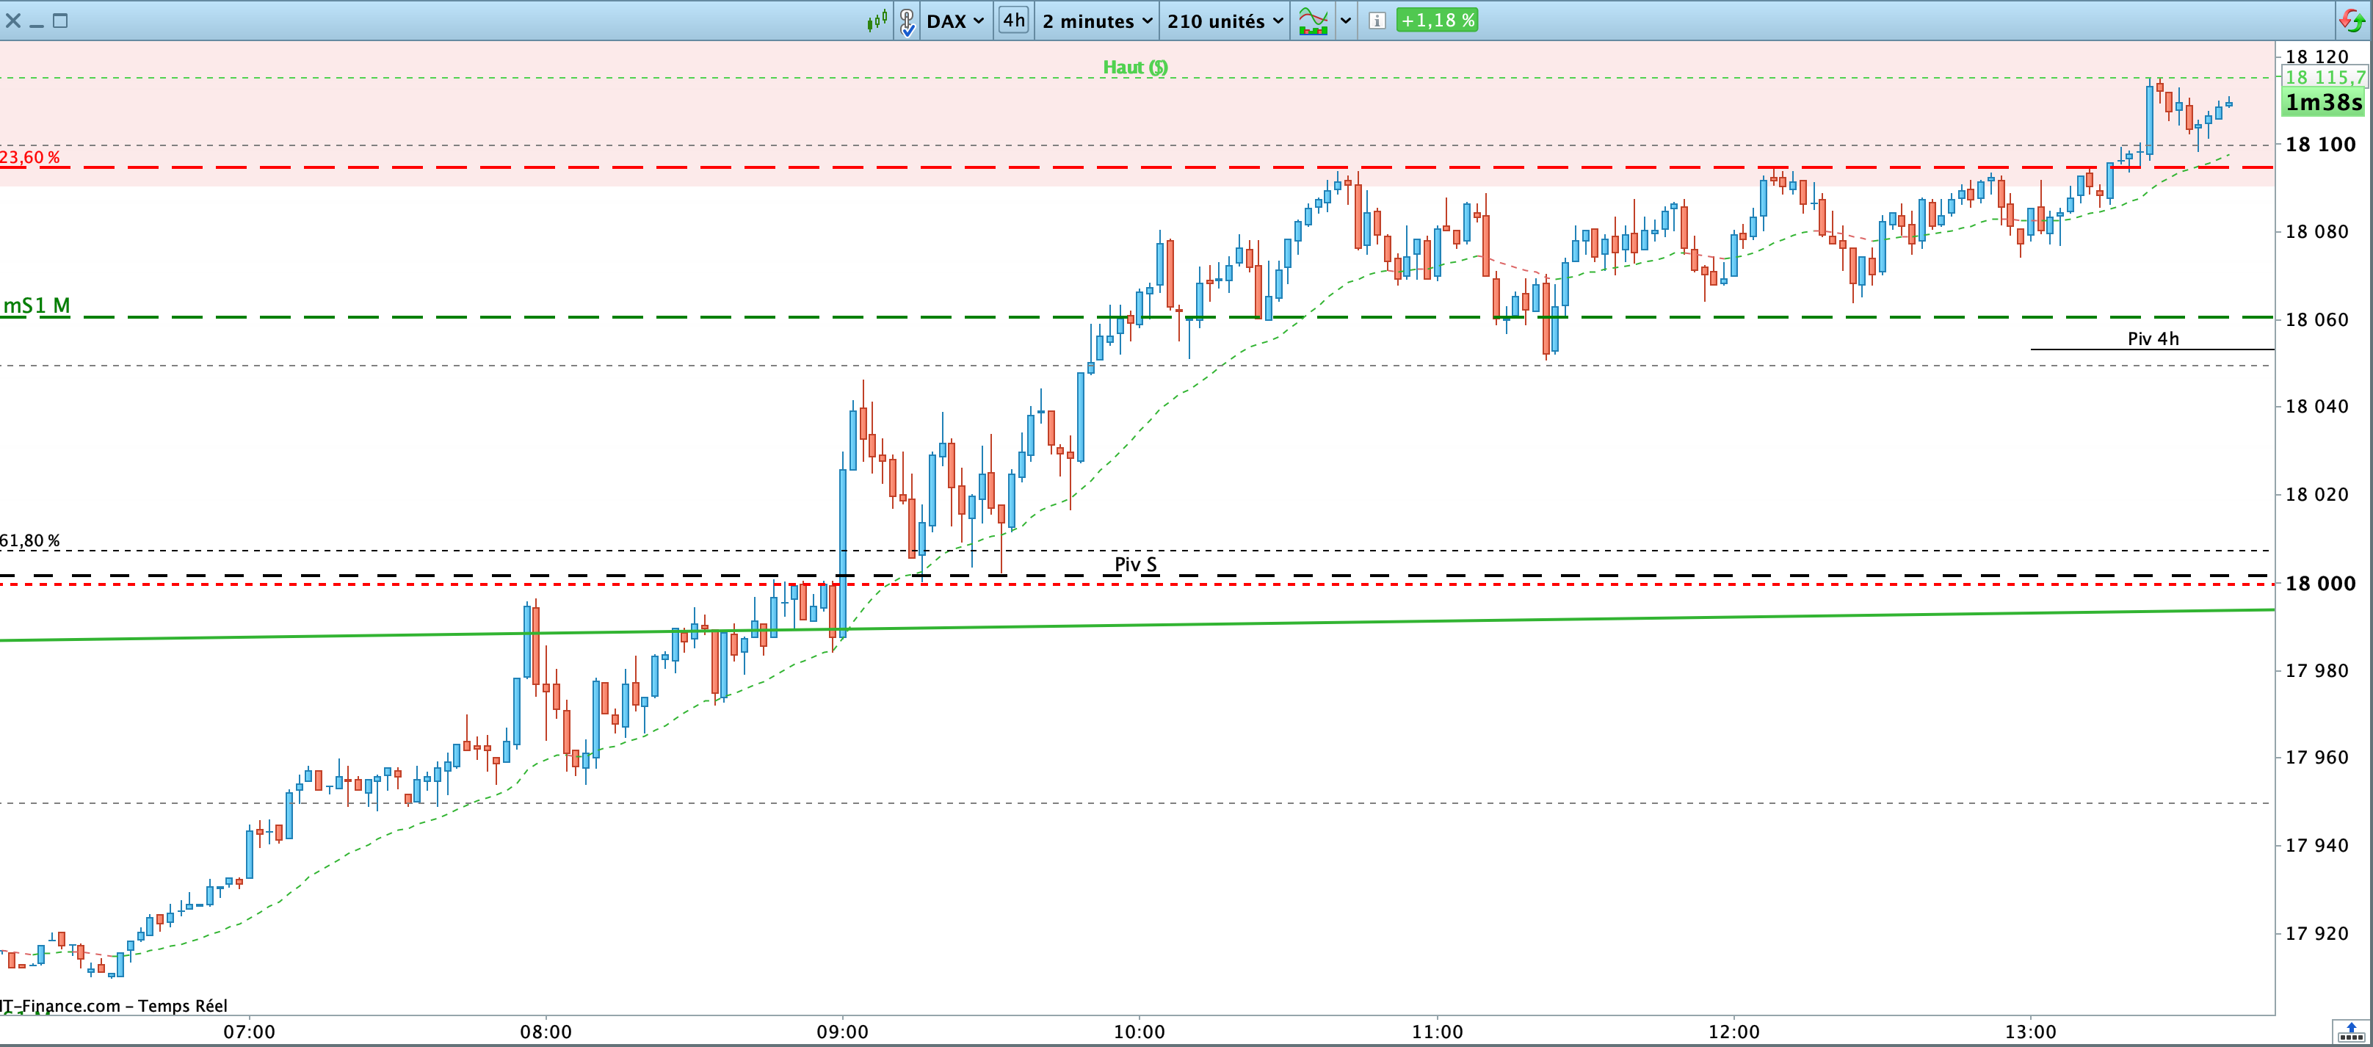
Task: Open the DAX instrument dropdown
Action: 954,21
